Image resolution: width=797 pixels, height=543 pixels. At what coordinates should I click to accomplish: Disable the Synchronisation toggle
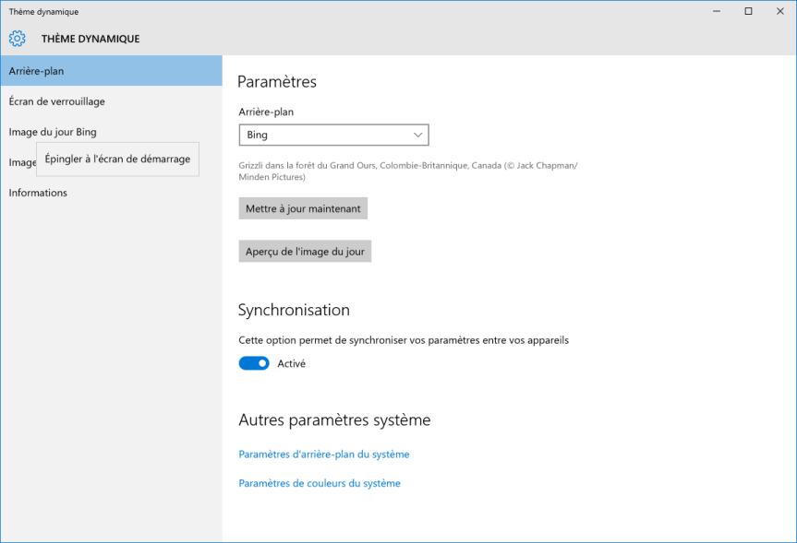point(254,363)
